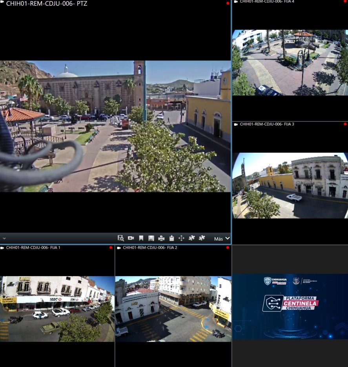Select the CHIH01-REM-CDJU-006- PTZ camera title
This screenshot has height=367, width=348.
point(46,4)
